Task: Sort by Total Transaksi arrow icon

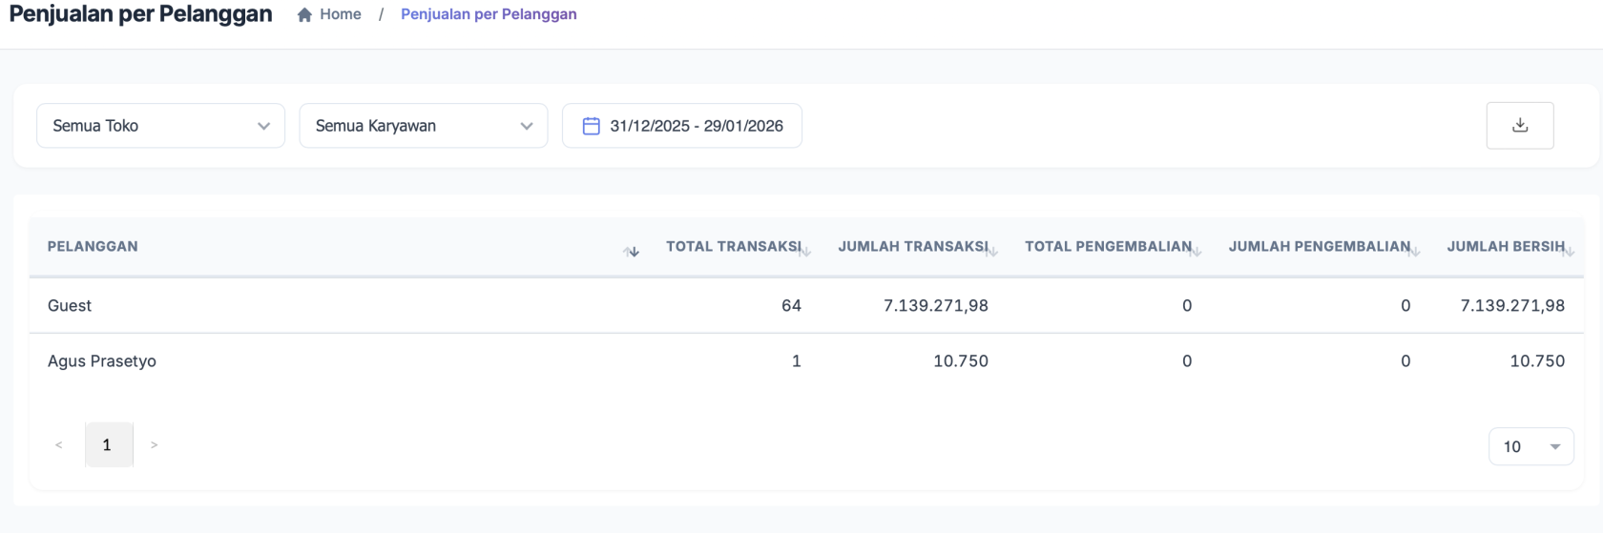Action: [x=805, y=252]
